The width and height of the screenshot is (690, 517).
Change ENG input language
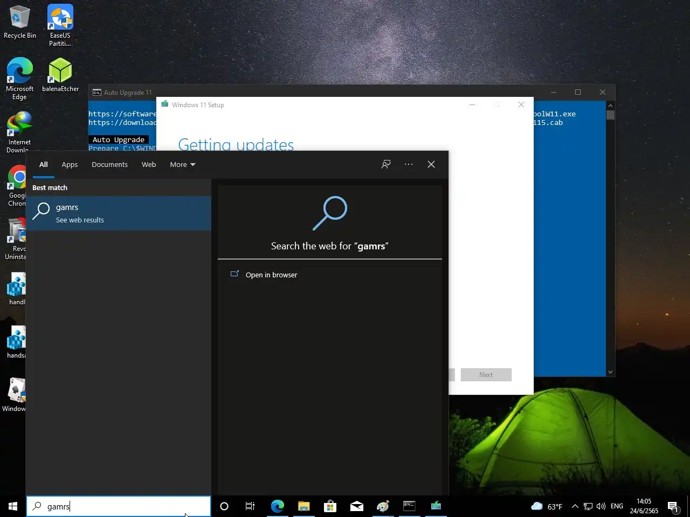click(x=617, y=506)
